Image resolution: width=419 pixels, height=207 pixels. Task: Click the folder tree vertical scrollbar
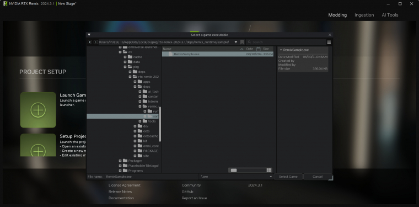coord(160,124)
